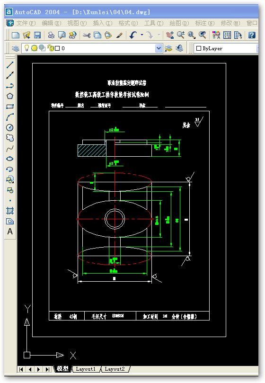The image size is (265, 383).
Task: Select the Construction Line tool
Action: point(10,75)
